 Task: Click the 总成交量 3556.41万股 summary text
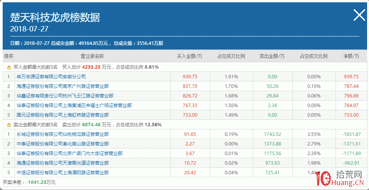click(138, 43)
